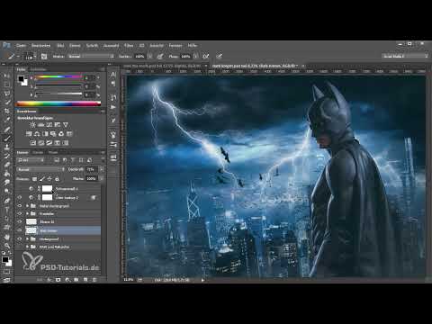
Task: Click the layer opacity value field
Action: (91, 169)
